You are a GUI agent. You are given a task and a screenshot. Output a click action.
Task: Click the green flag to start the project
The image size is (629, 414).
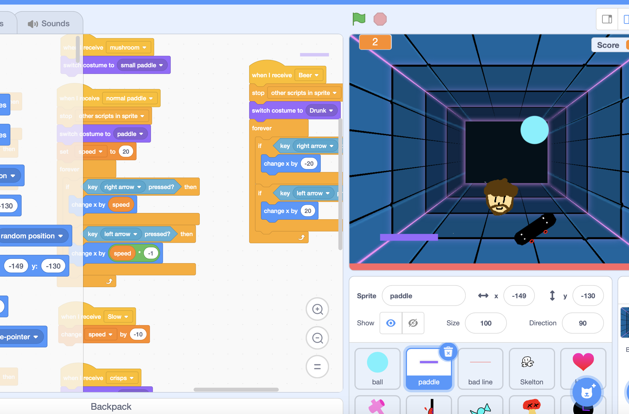359,19
